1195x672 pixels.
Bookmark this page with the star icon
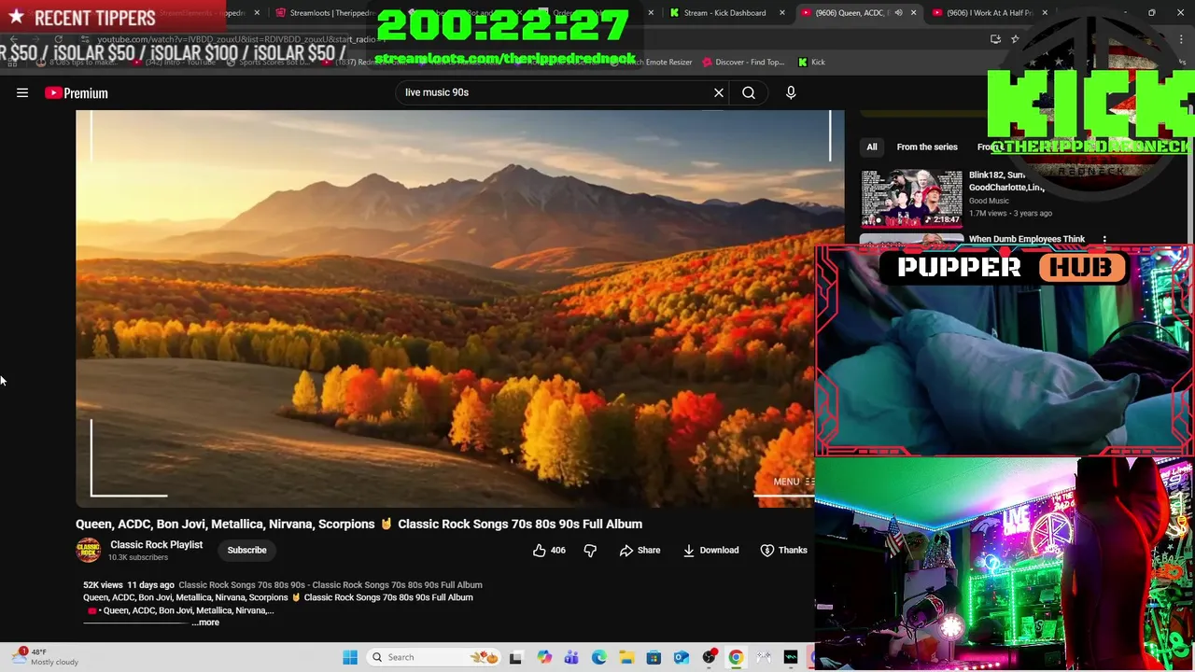pyautogui.click(x=1015, y=39)
